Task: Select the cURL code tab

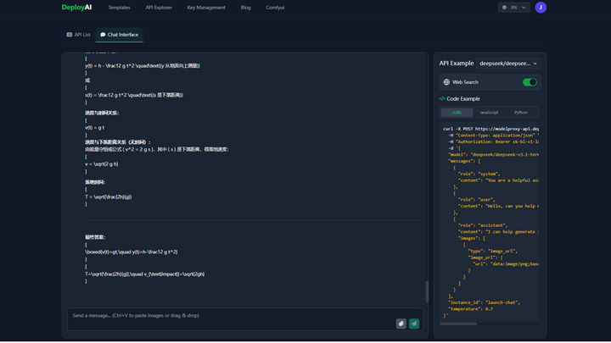Action: (x=457, y=113)
